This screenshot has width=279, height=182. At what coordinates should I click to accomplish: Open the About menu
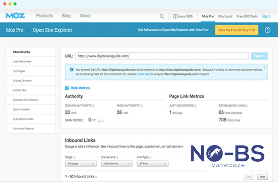(x=85, y=16)
